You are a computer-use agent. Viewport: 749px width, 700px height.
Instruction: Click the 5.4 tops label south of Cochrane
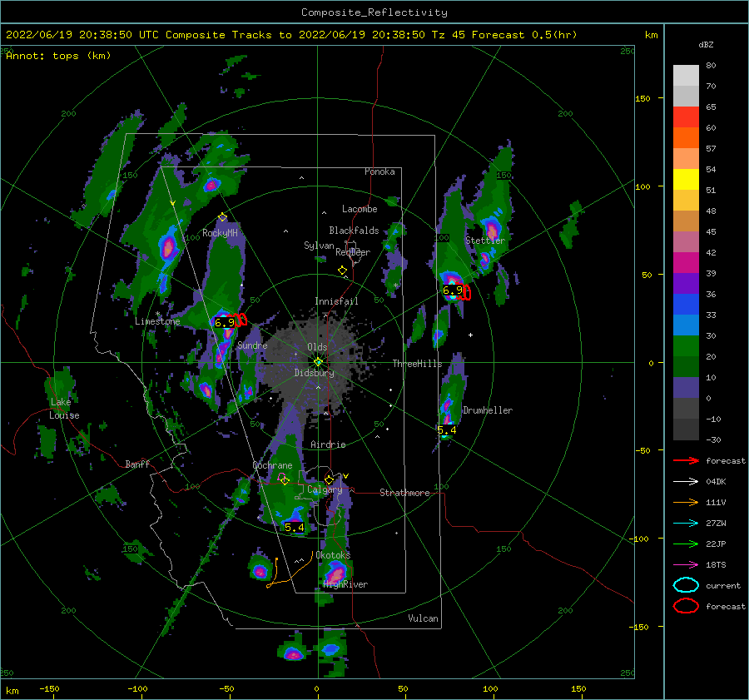pyautogui.click(x=295, y=528)
